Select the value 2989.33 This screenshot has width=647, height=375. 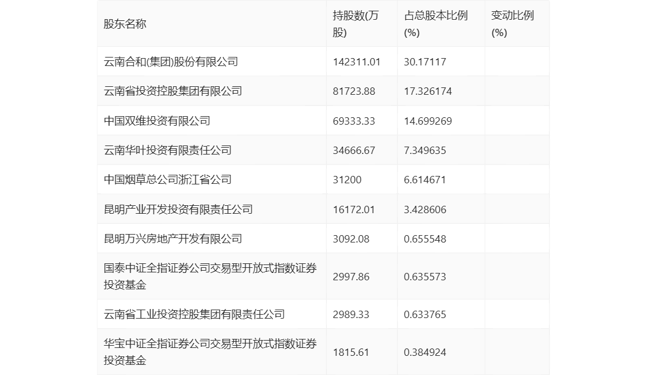[351, 314]
